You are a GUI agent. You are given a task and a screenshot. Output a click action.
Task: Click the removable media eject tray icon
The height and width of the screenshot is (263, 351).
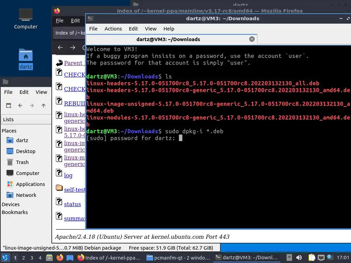289,258
